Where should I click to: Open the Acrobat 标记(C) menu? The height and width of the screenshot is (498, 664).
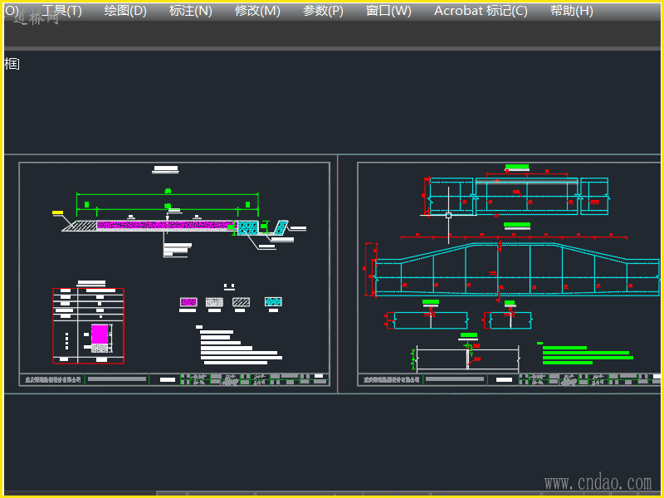481,11
